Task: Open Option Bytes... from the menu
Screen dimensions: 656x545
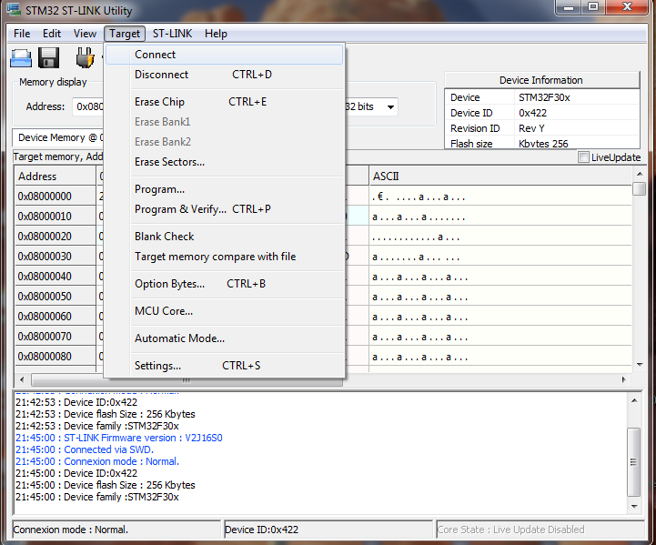Action: tap(224, 284)
